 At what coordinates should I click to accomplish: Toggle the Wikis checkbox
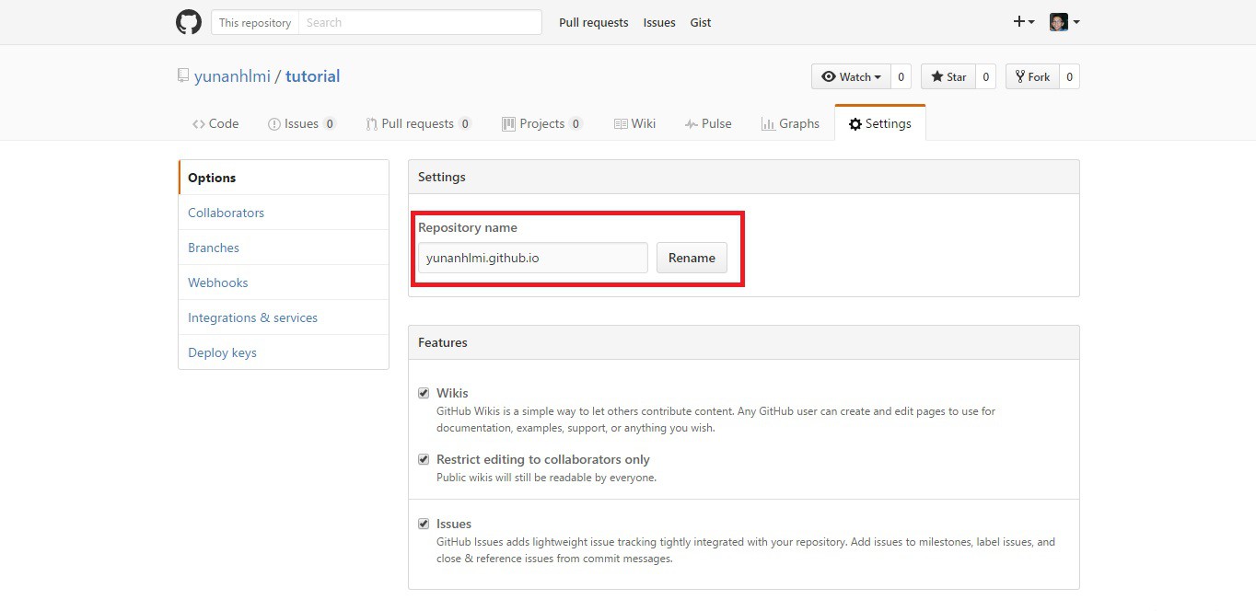pos(424,393)
